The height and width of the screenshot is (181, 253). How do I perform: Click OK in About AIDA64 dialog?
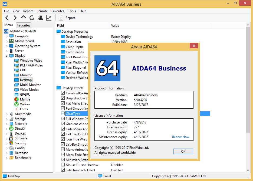pyautogui.click(x=183, y=151)
